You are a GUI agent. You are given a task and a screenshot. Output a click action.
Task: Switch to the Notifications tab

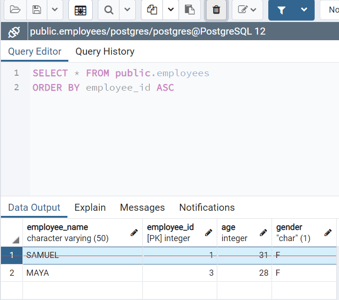(x=207, y=207)
